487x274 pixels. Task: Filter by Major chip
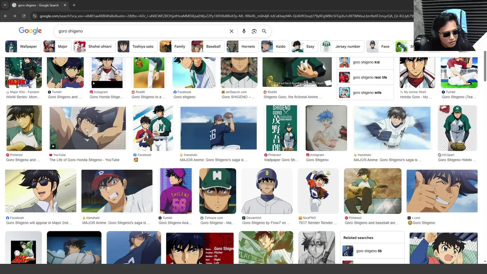(x=56, y=46)
